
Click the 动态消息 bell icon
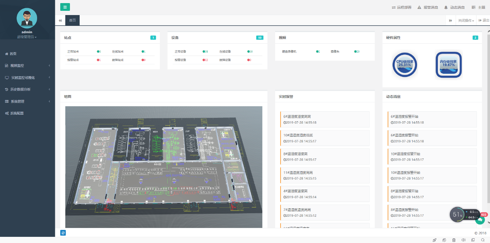[x=446, y=7]
